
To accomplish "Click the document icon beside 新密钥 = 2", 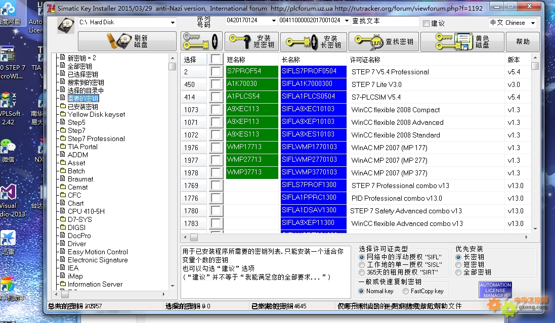I will pos(63,57).
